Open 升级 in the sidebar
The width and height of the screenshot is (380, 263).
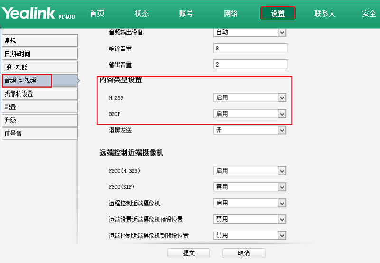pyautogui.click(x=40, y=120)
